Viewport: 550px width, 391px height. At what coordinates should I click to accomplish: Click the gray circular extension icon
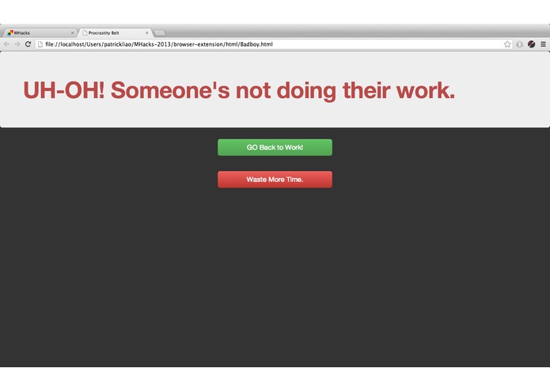(519, 44)
